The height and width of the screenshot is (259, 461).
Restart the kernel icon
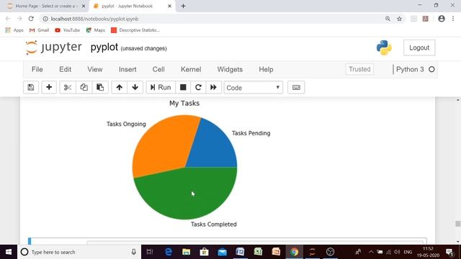(x=198, y=87)
